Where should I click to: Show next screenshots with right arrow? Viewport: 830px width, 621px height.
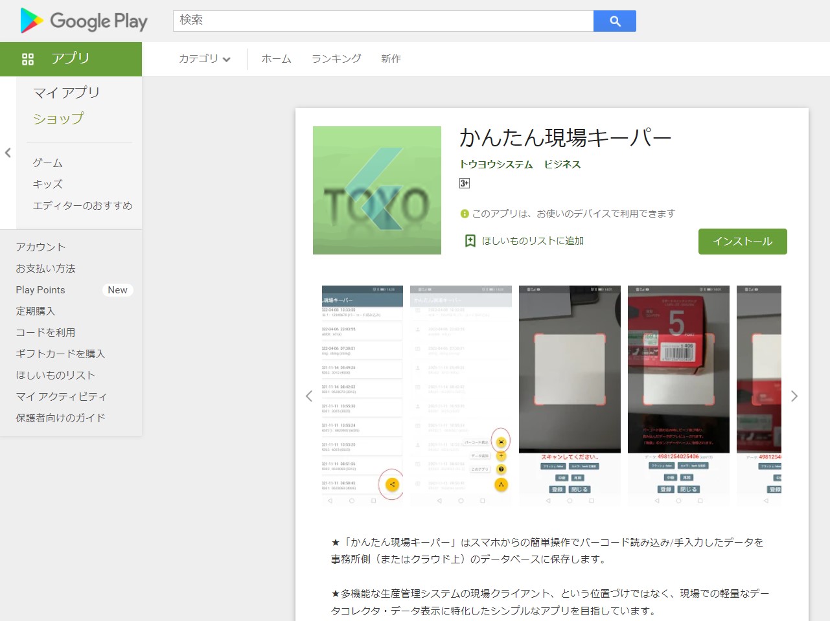[x=794, y=396]
